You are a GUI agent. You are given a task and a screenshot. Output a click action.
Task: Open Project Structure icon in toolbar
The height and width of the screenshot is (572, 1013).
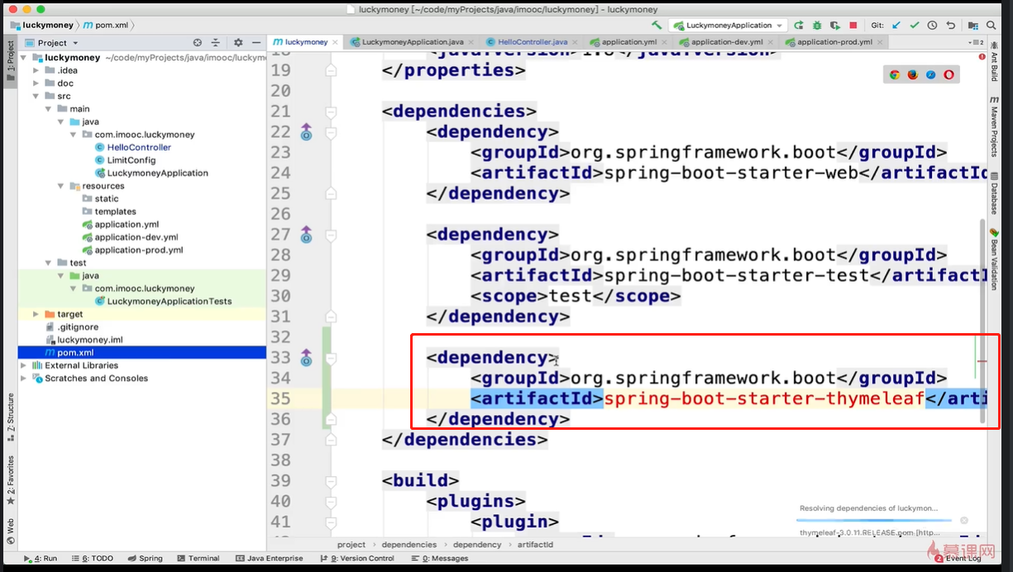pyautogui.click(x=972, y=26)
